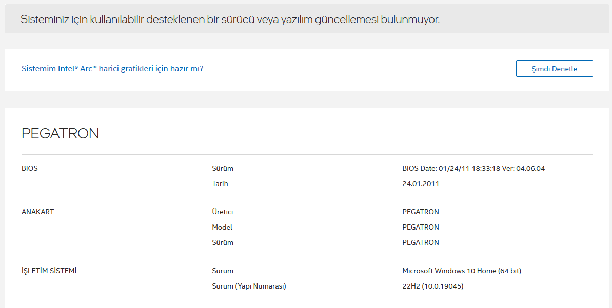Click the no driver update available message
Screen dimensions: 612x308
230,19
